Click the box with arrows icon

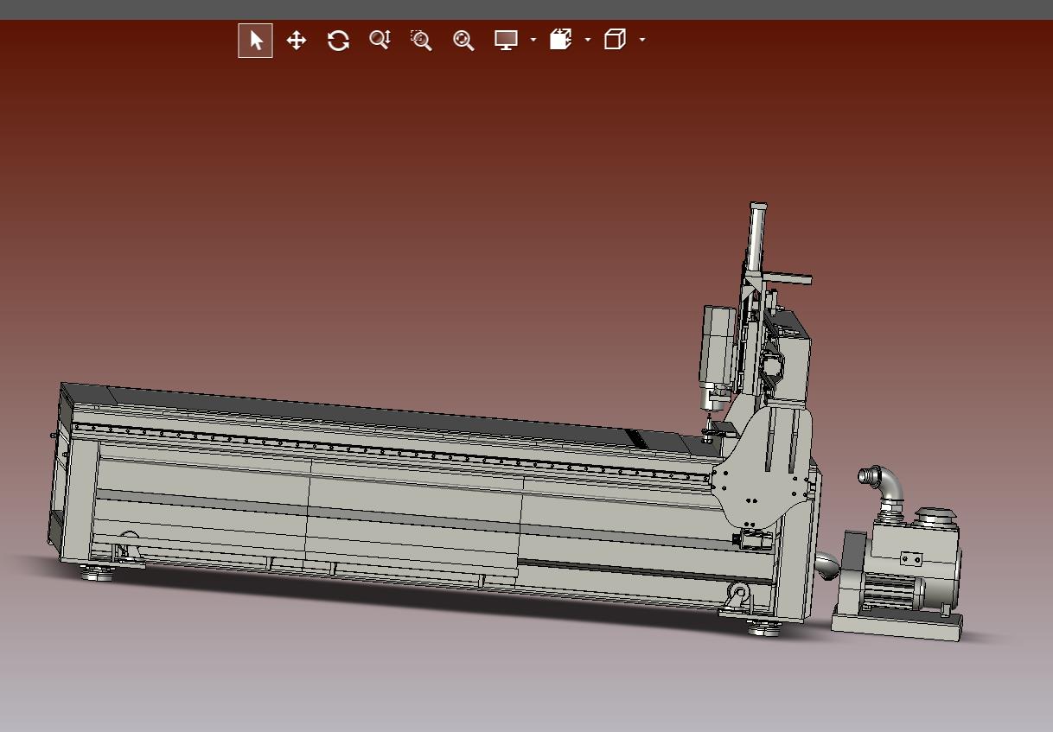tap(560, 41)
